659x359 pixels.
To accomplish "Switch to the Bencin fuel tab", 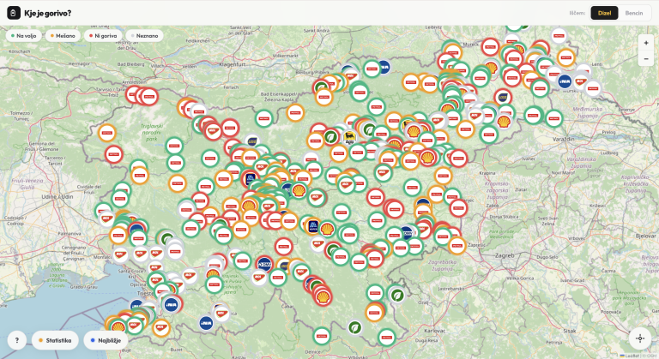I will (634, 13).
